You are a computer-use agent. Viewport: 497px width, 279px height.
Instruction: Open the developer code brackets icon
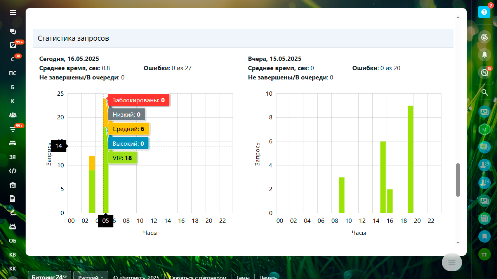coord(13,170)
